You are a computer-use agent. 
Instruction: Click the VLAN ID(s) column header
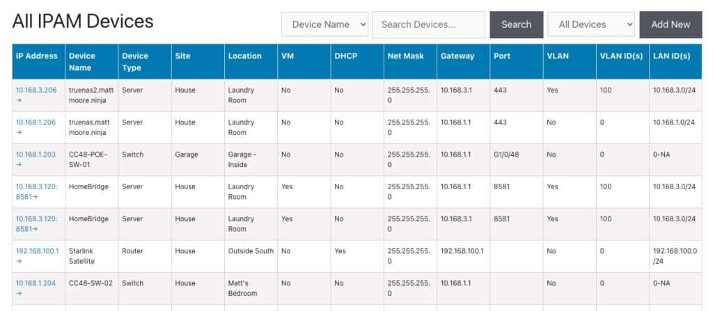tap(621, 56)
